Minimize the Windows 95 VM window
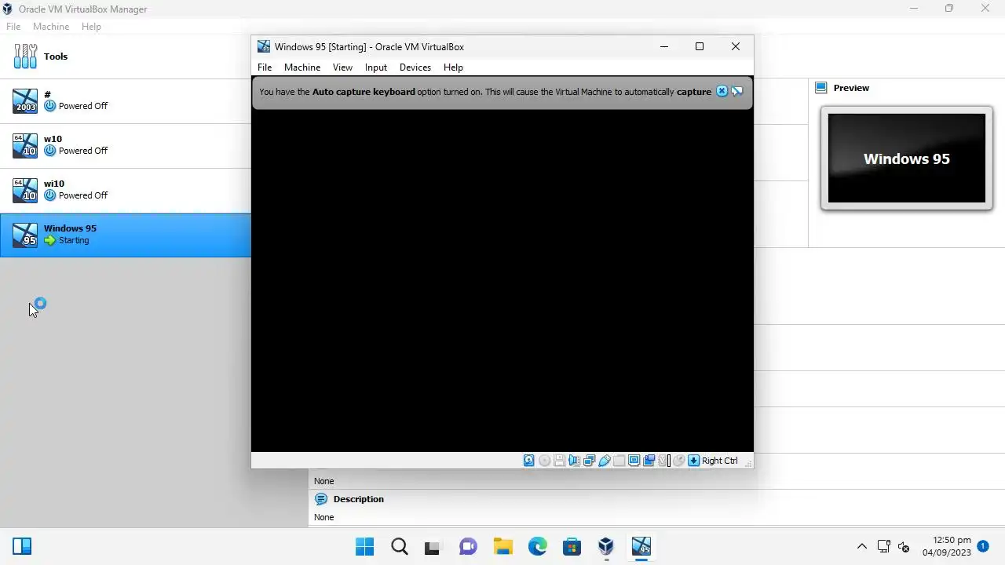The height and width of the screenshot is (565, 1005). click(664, 46)
